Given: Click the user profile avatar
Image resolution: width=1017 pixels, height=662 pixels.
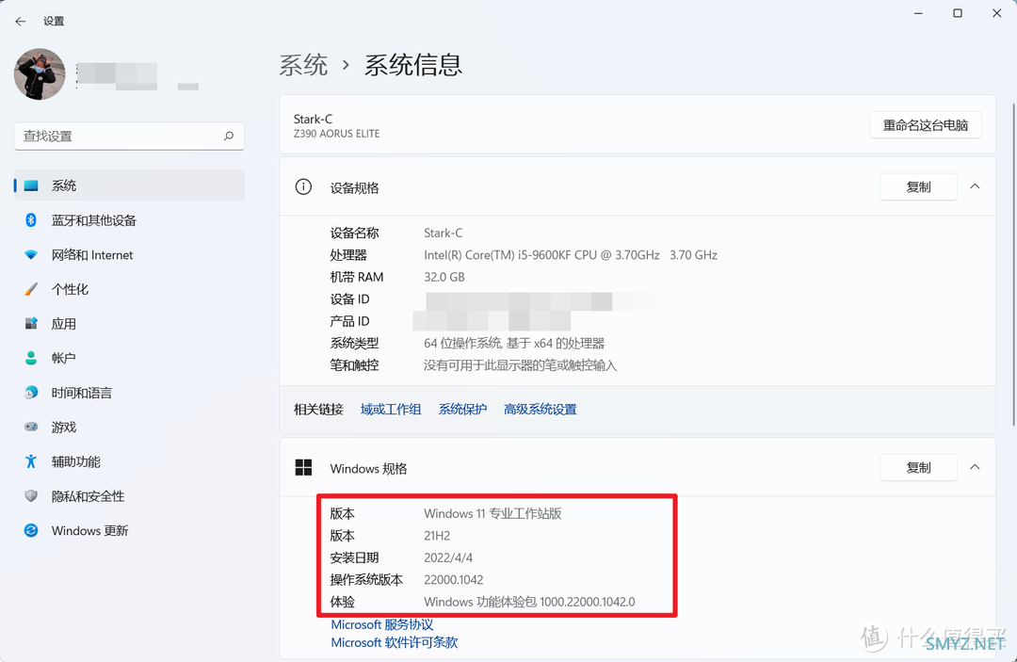Looking at the screenshot, I should (40, 73).
